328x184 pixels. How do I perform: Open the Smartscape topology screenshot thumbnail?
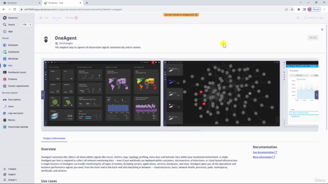221,94
